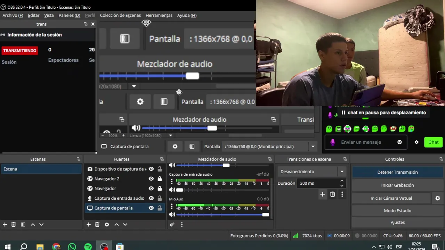Open Paneles menu
This screenshot has height=250, width=445.
tap(69, 15)
